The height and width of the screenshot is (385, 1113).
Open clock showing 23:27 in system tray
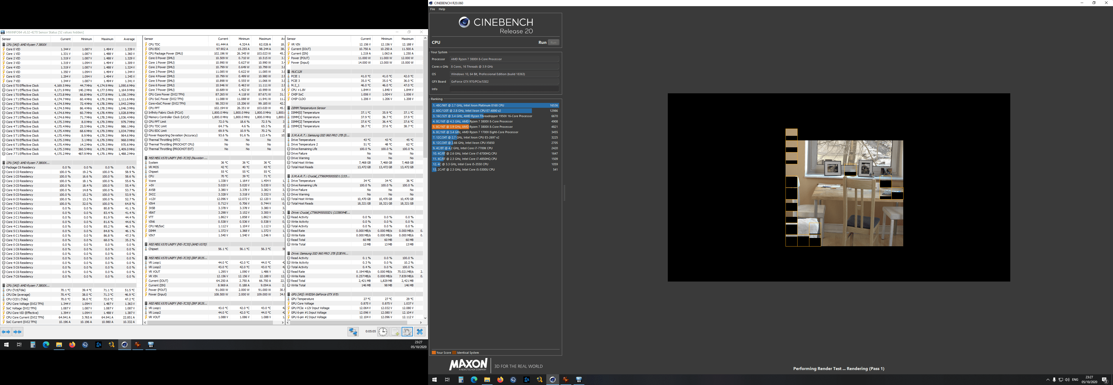[x=1089, y=380]
